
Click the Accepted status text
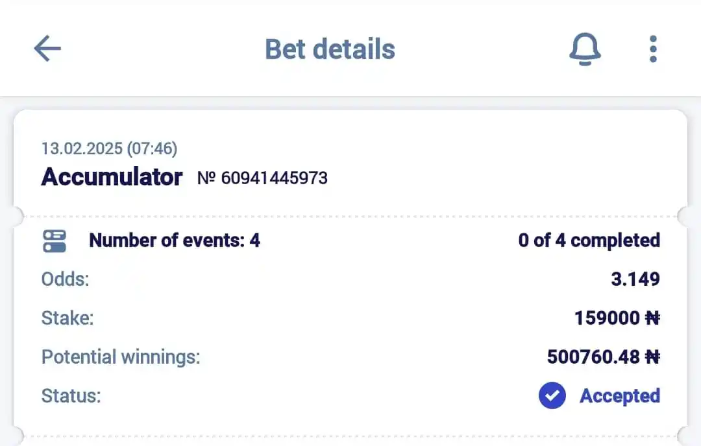(620, 396)
